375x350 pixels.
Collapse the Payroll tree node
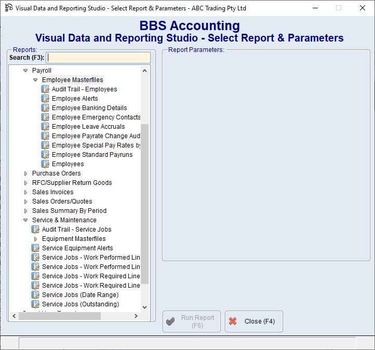25,71
